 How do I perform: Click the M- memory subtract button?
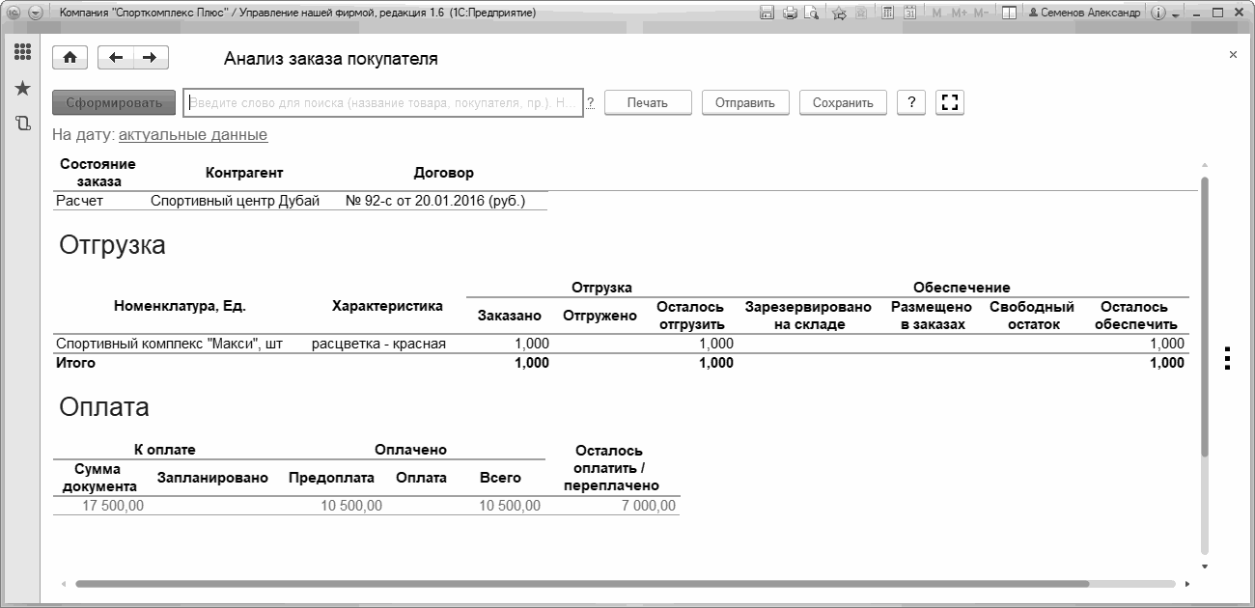[981, 14]
